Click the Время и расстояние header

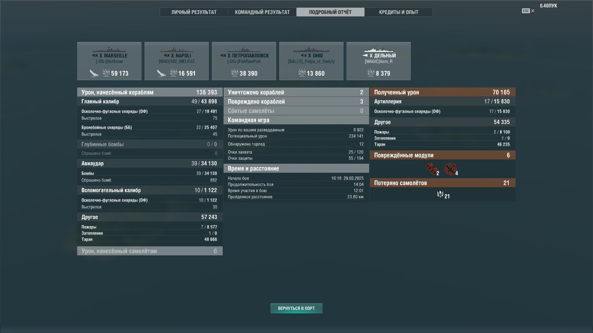click(x=296, y=168)
